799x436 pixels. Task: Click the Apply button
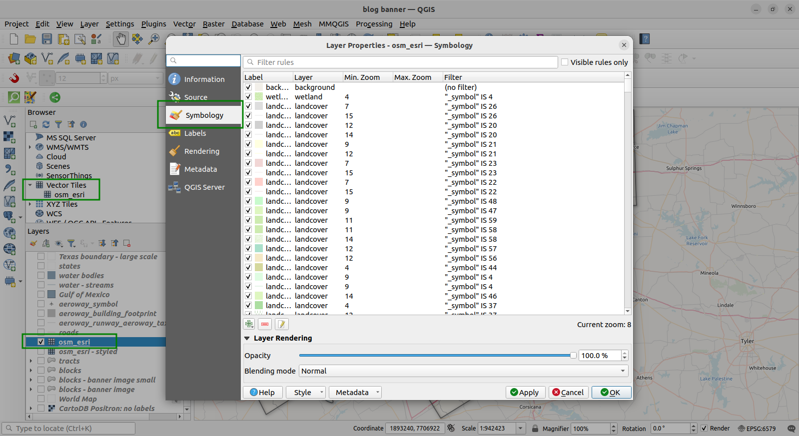(x=525, y=393)
